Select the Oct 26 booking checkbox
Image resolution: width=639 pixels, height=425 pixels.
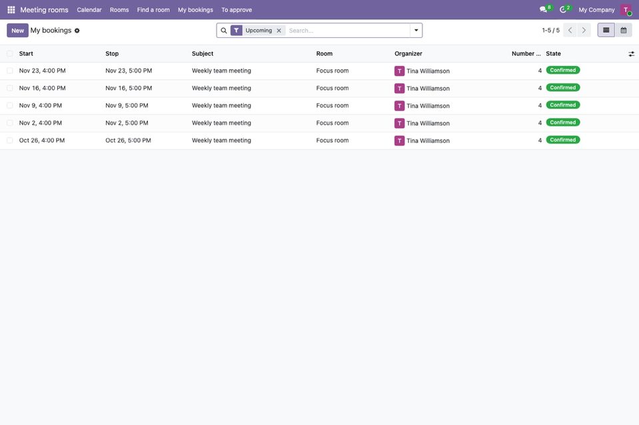click(x=10, y=141)
